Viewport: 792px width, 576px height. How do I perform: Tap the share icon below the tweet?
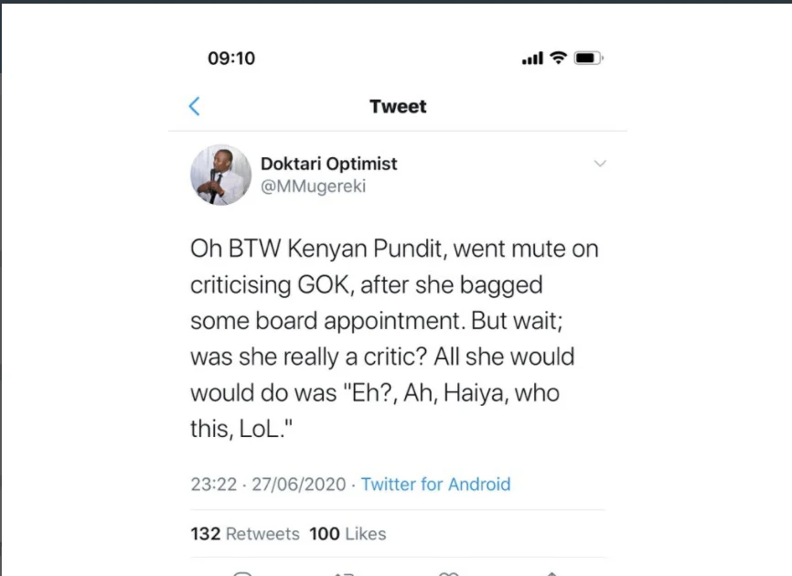pyautogui.click(x=551, y=573)
